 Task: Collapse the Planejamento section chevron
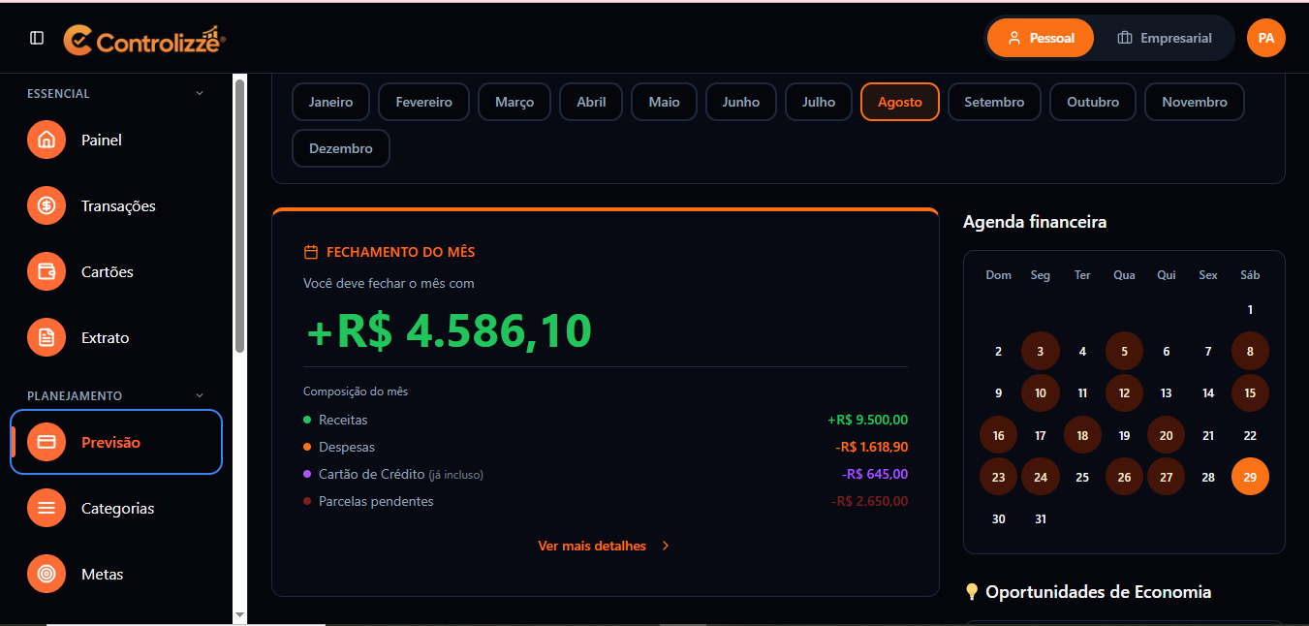pos(200,396)
